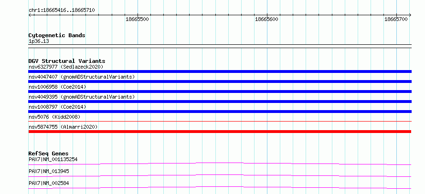Image resolution: width=425 pixels, height=194 pixels.
Task: Select gene label PAX7|NM_013945
Action: (x=49, y=171)
